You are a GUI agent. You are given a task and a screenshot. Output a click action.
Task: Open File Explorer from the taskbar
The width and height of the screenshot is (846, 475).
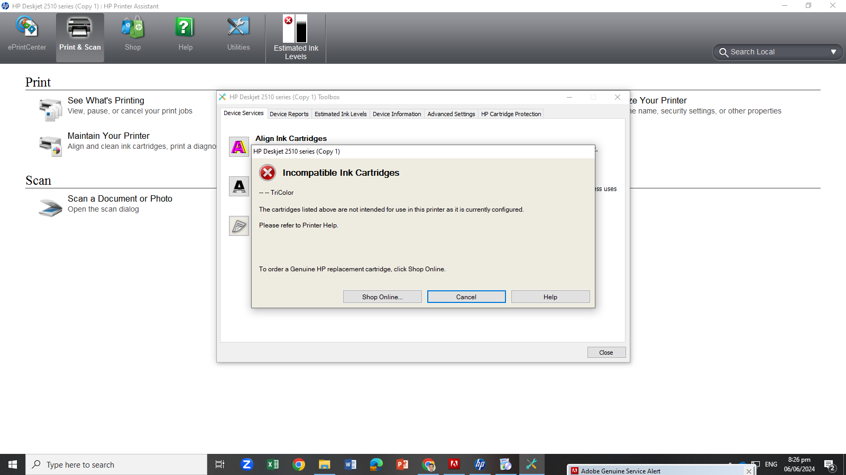click(324, 464)
